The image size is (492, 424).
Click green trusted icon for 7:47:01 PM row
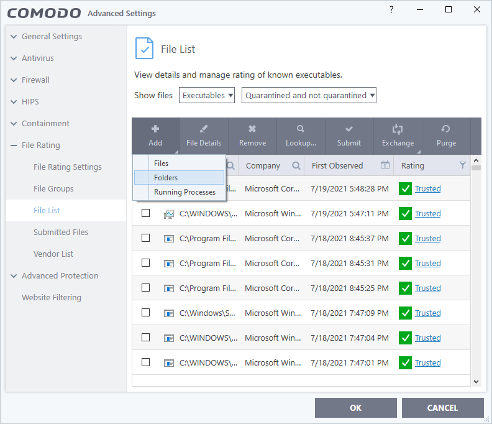405,362
